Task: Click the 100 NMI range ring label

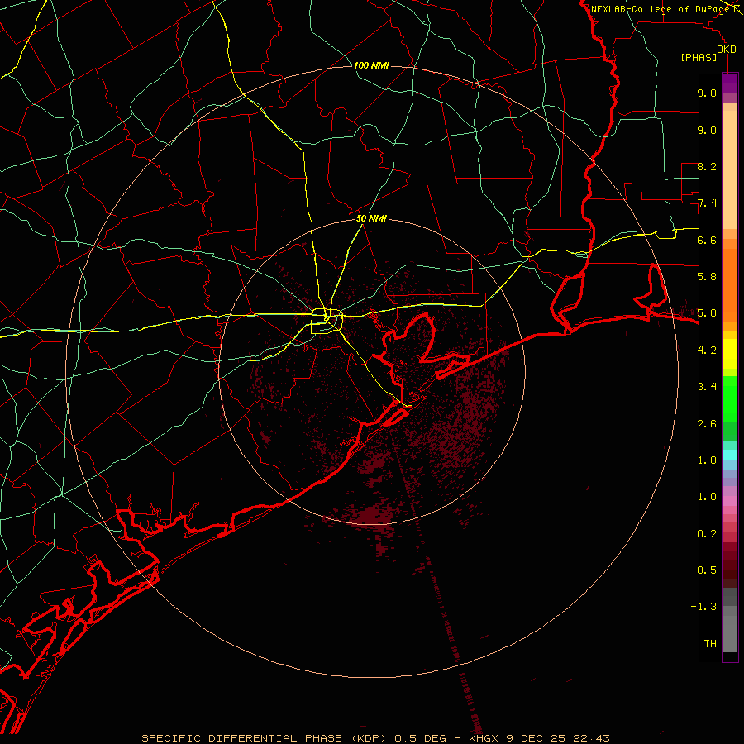Action: [x=371, y=65]
